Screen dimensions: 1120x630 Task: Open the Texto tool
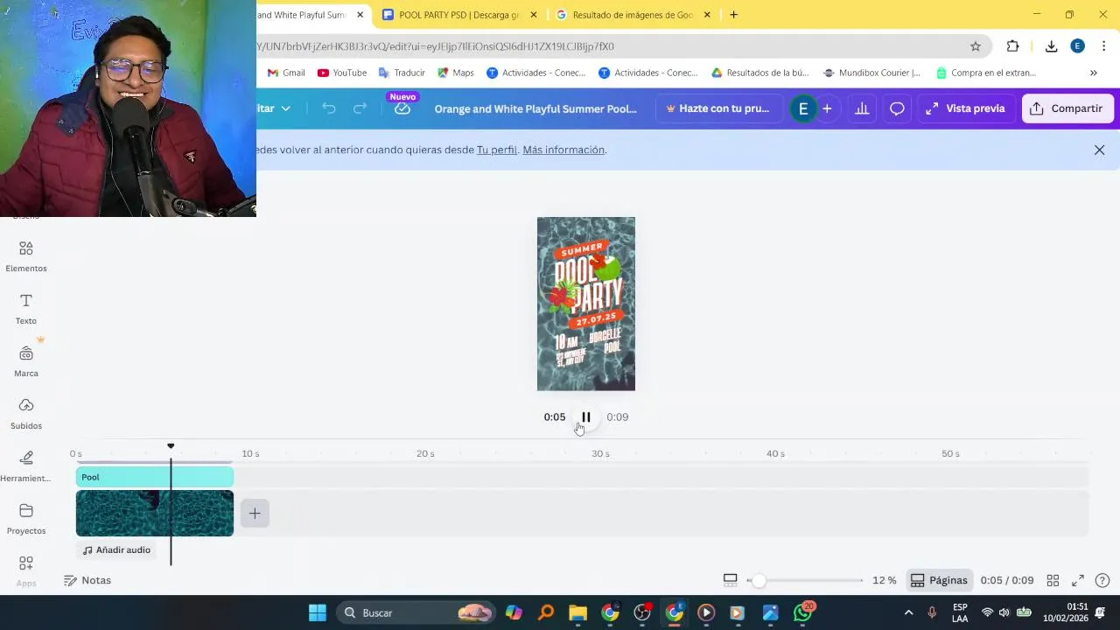26,309
